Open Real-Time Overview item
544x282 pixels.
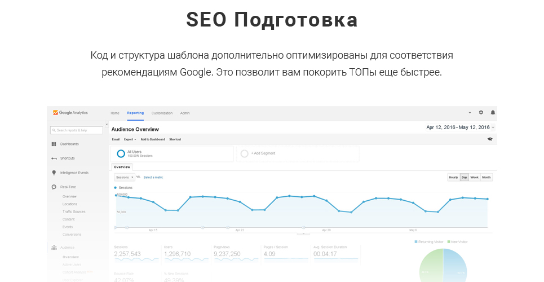pyautogui.click(x=69, y=197)
